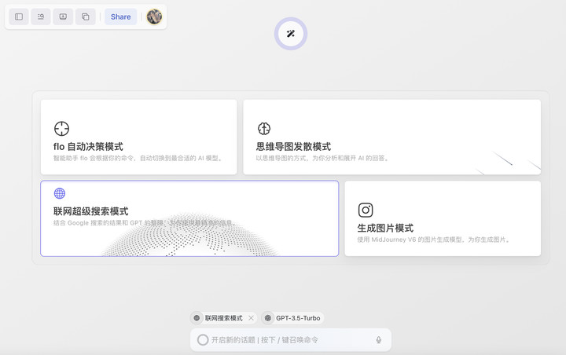Select the flo 自动决策模式 card

138,137
